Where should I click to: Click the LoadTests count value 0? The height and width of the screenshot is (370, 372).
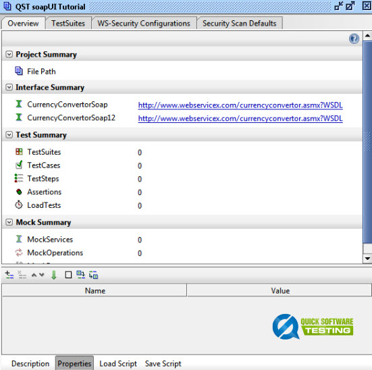(140, 205)
